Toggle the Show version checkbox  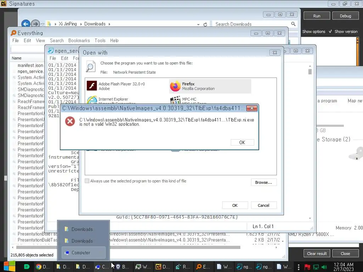click(330, 32)
